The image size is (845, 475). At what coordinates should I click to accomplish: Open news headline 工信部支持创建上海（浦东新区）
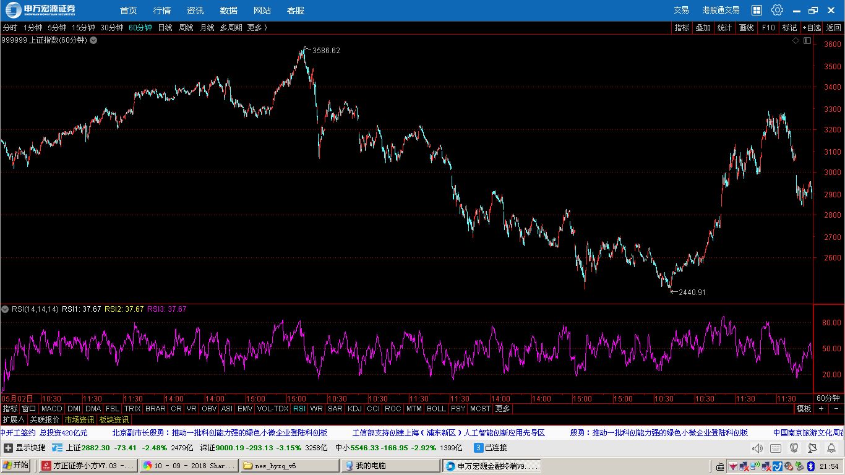click(x=448, y=433)
